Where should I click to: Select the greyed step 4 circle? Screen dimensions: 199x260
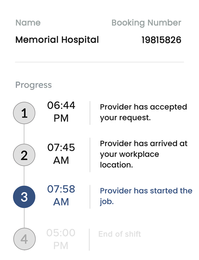tap(24, 239)
